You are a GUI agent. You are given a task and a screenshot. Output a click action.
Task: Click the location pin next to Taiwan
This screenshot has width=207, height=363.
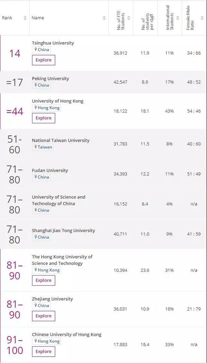[36, 147]
